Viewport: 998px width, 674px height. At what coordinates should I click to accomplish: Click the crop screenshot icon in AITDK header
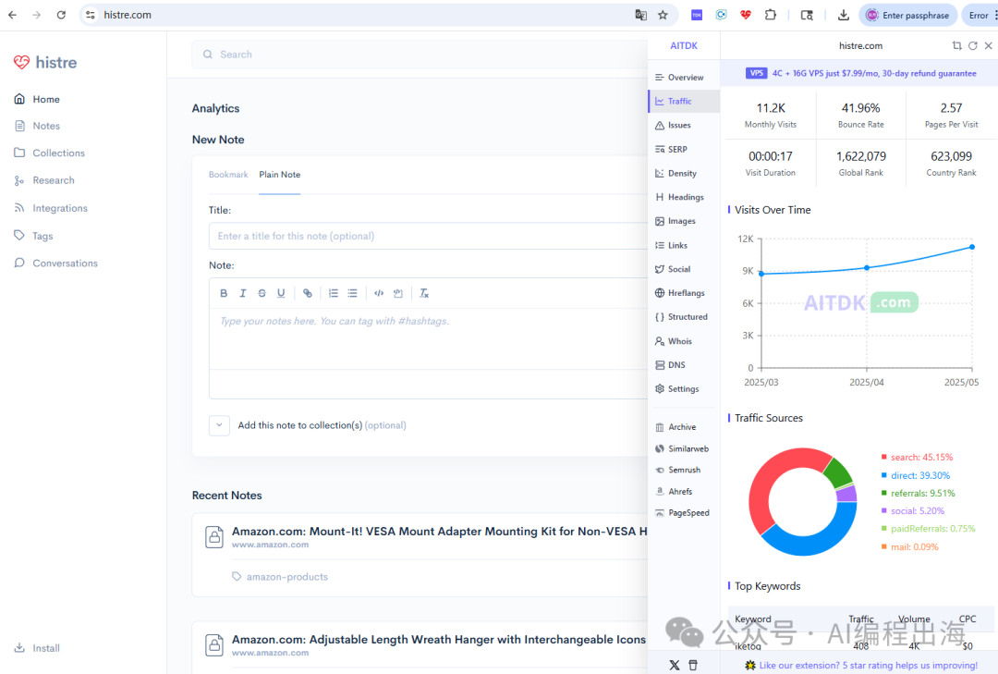956,45
